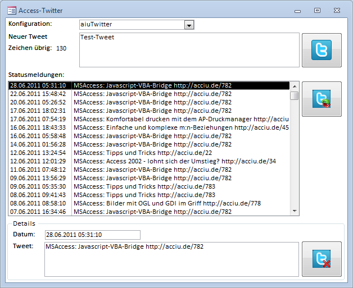Click the Datum field in Details
Viewport: 353px width, 288px height.
tap(92, 235)
